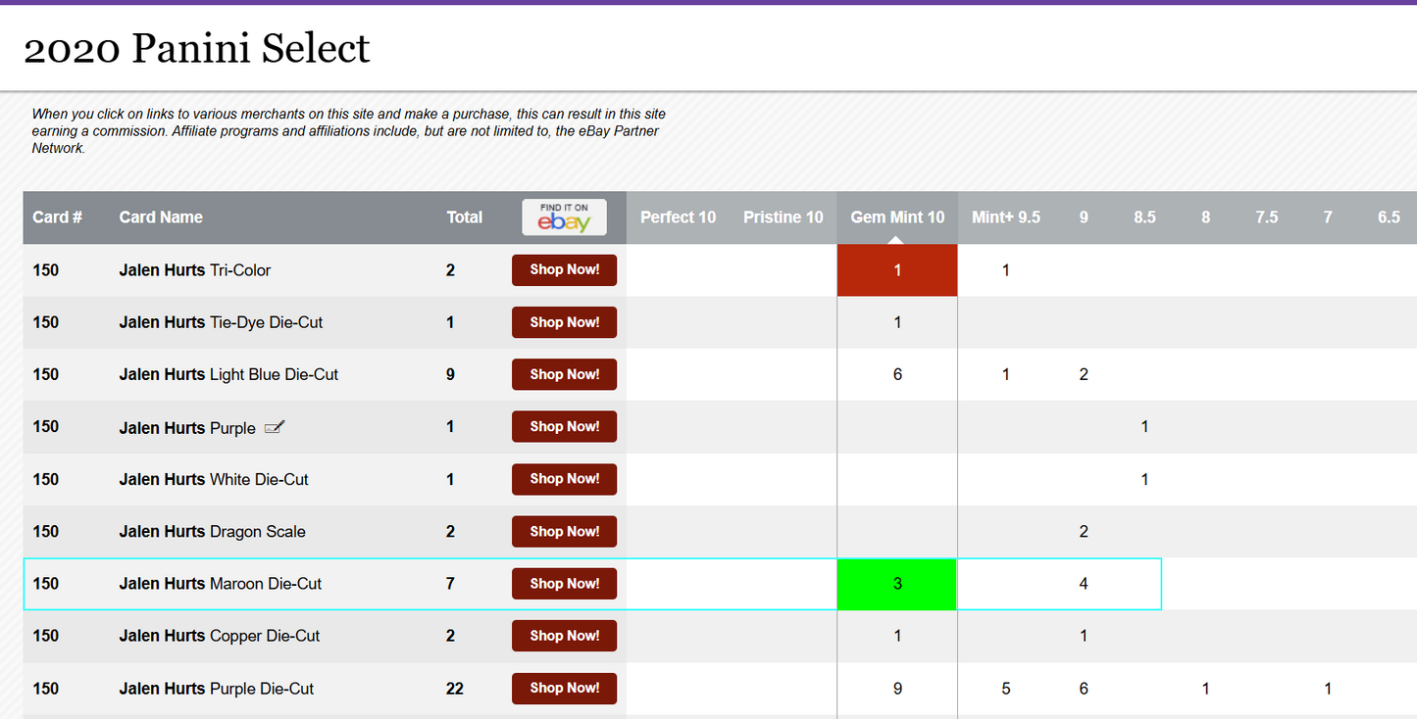Select the Pristine 10 column header

783,217
